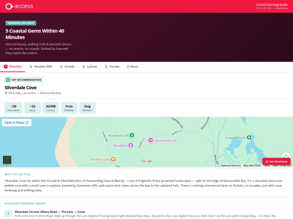The width and height of the screenshot is (293, 219).
Task: Click the AONB status card
Action: coord(50,108)
